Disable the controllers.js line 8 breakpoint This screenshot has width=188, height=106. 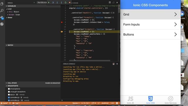click(x=9, y=97)
